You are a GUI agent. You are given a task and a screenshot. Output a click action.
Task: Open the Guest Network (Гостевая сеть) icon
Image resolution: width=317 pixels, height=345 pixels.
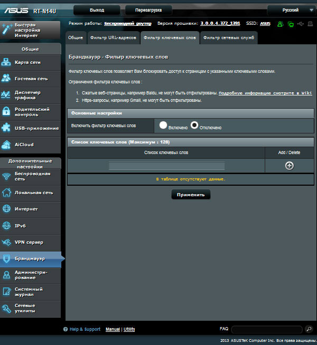(x=7, y=78)
